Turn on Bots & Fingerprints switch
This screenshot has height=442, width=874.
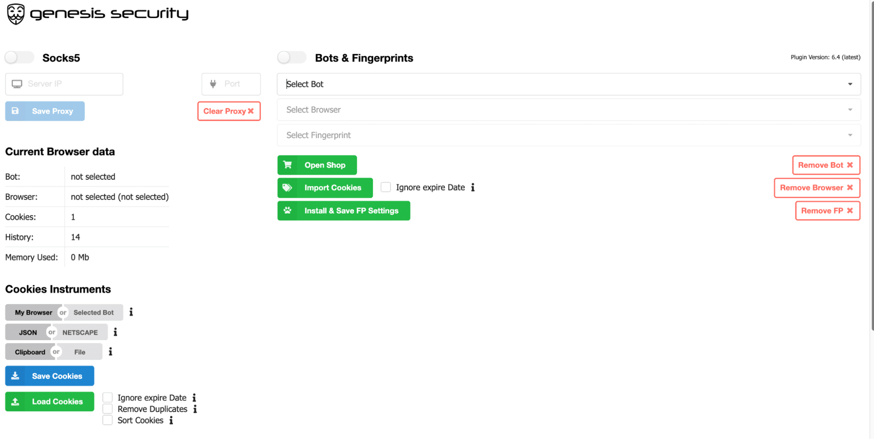(x=292, y=58)
